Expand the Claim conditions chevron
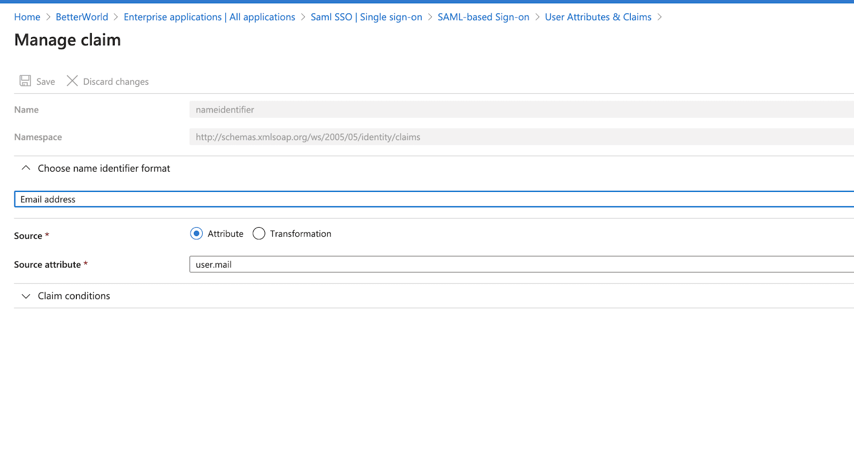854x459 pixels. click(x=26, y=296)
